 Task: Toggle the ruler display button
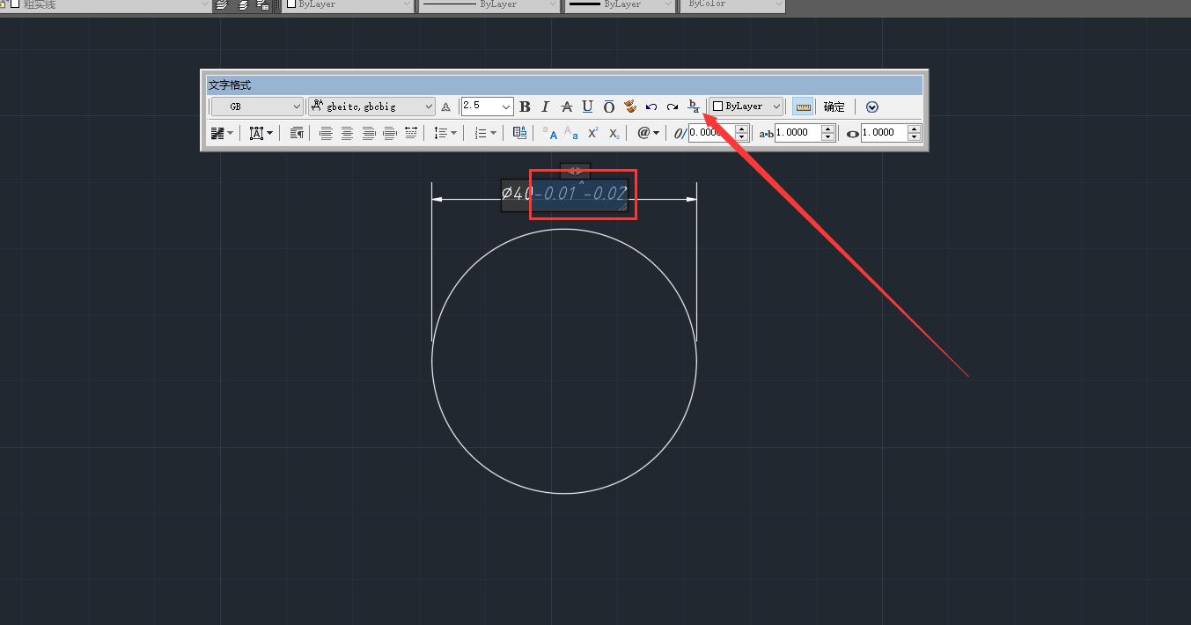point(803,107)
